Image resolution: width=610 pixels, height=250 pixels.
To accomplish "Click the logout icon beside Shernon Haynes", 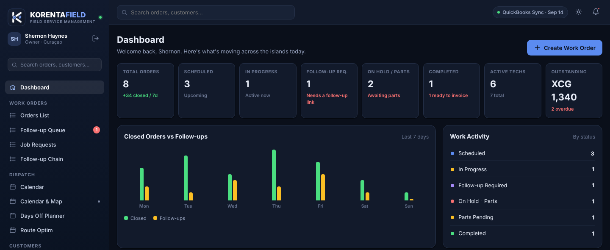I will tap(96, 39).
